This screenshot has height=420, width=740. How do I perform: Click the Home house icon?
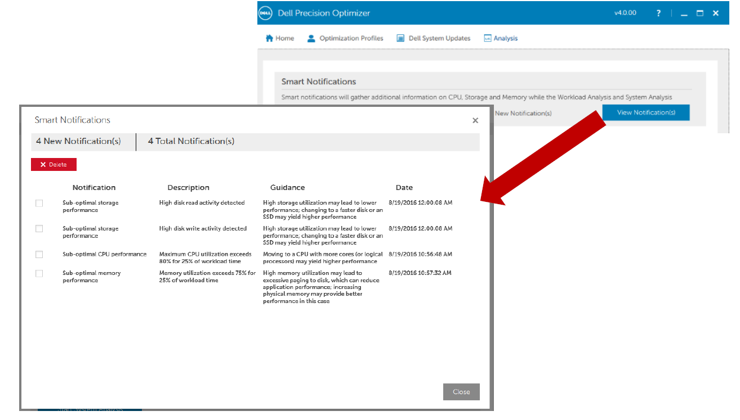[269, 38]
